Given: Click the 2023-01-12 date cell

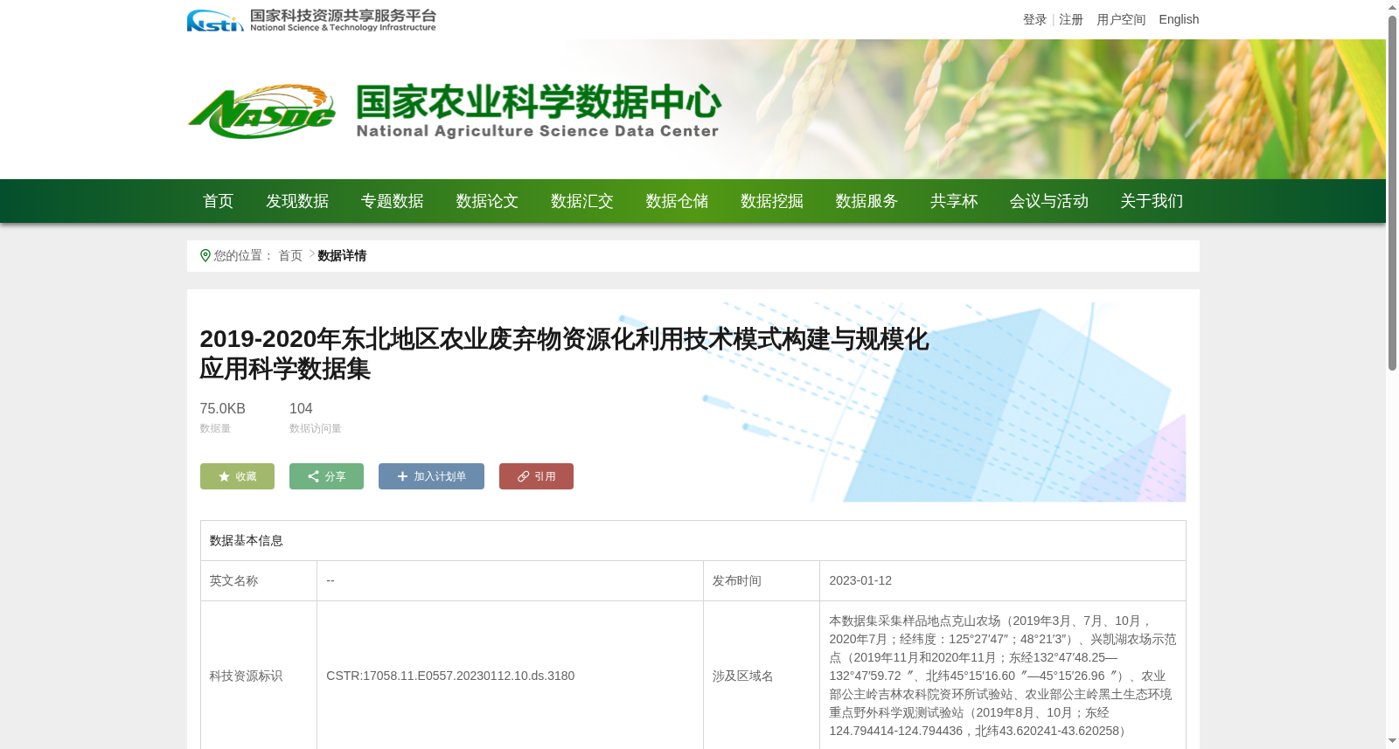Looking at the screenshot, I should point(1003,581).
